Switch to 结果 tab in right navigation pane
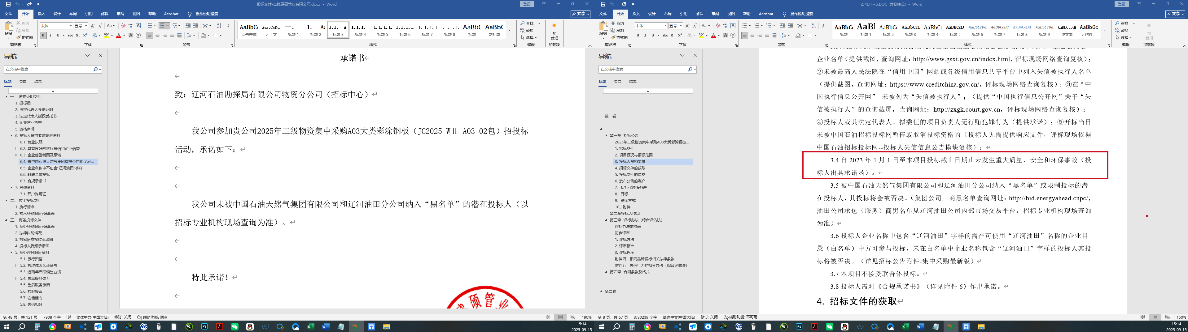This screenshot has width=1188, height=332. pyautogui.click(x=633, y=82)
